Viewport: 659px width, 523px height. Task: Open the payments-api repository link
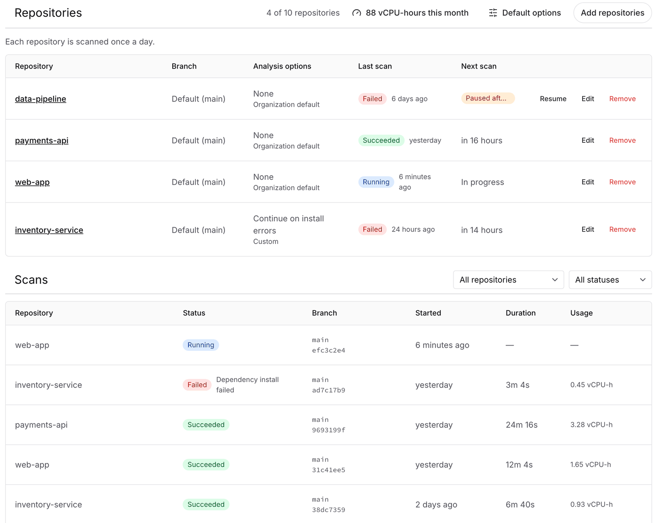(42, 141)
